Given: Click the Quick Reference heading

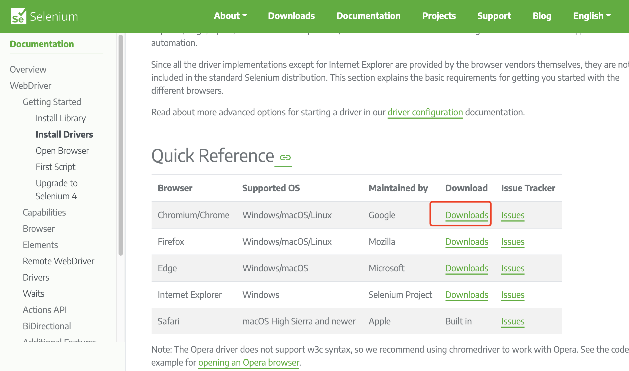Looking at the screenshot, I should (x=213, y=156).
